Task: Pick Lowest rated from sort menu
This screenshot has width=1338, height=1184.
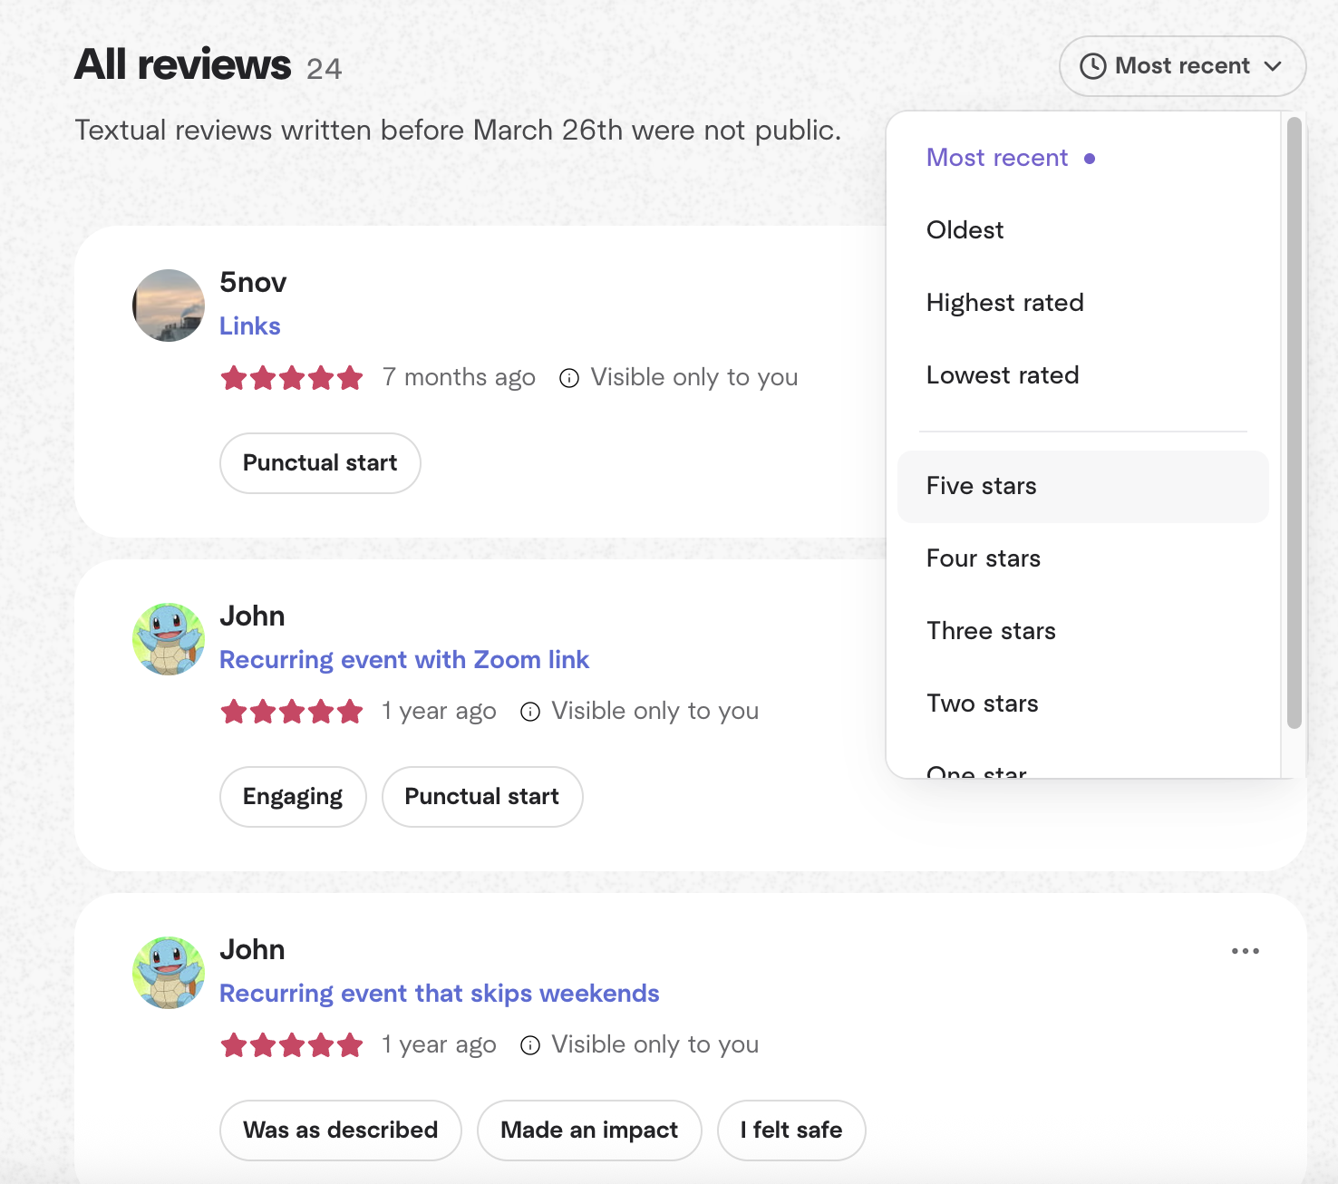Action: coord(1002,375)
